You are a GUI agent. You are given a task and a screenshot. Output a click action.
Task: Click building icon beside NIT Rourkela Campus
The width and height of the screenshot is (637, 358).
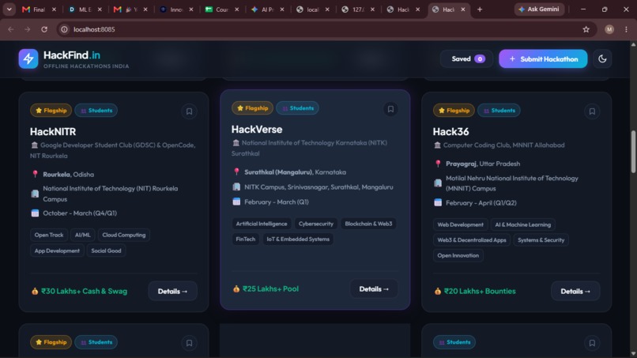35,194
